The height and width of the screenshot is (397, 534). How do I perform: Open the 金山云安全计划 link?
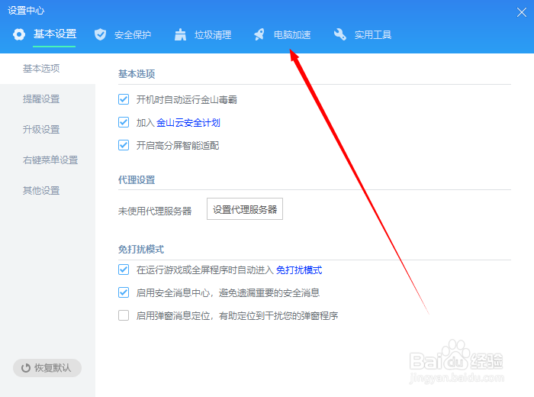(x=188, y=123)
